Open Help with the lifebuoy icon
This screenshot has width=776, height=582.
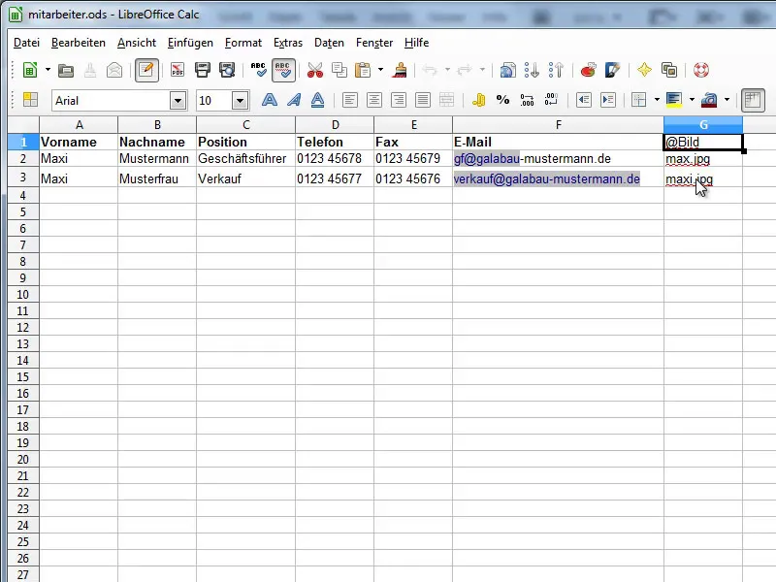coord(700,70)
